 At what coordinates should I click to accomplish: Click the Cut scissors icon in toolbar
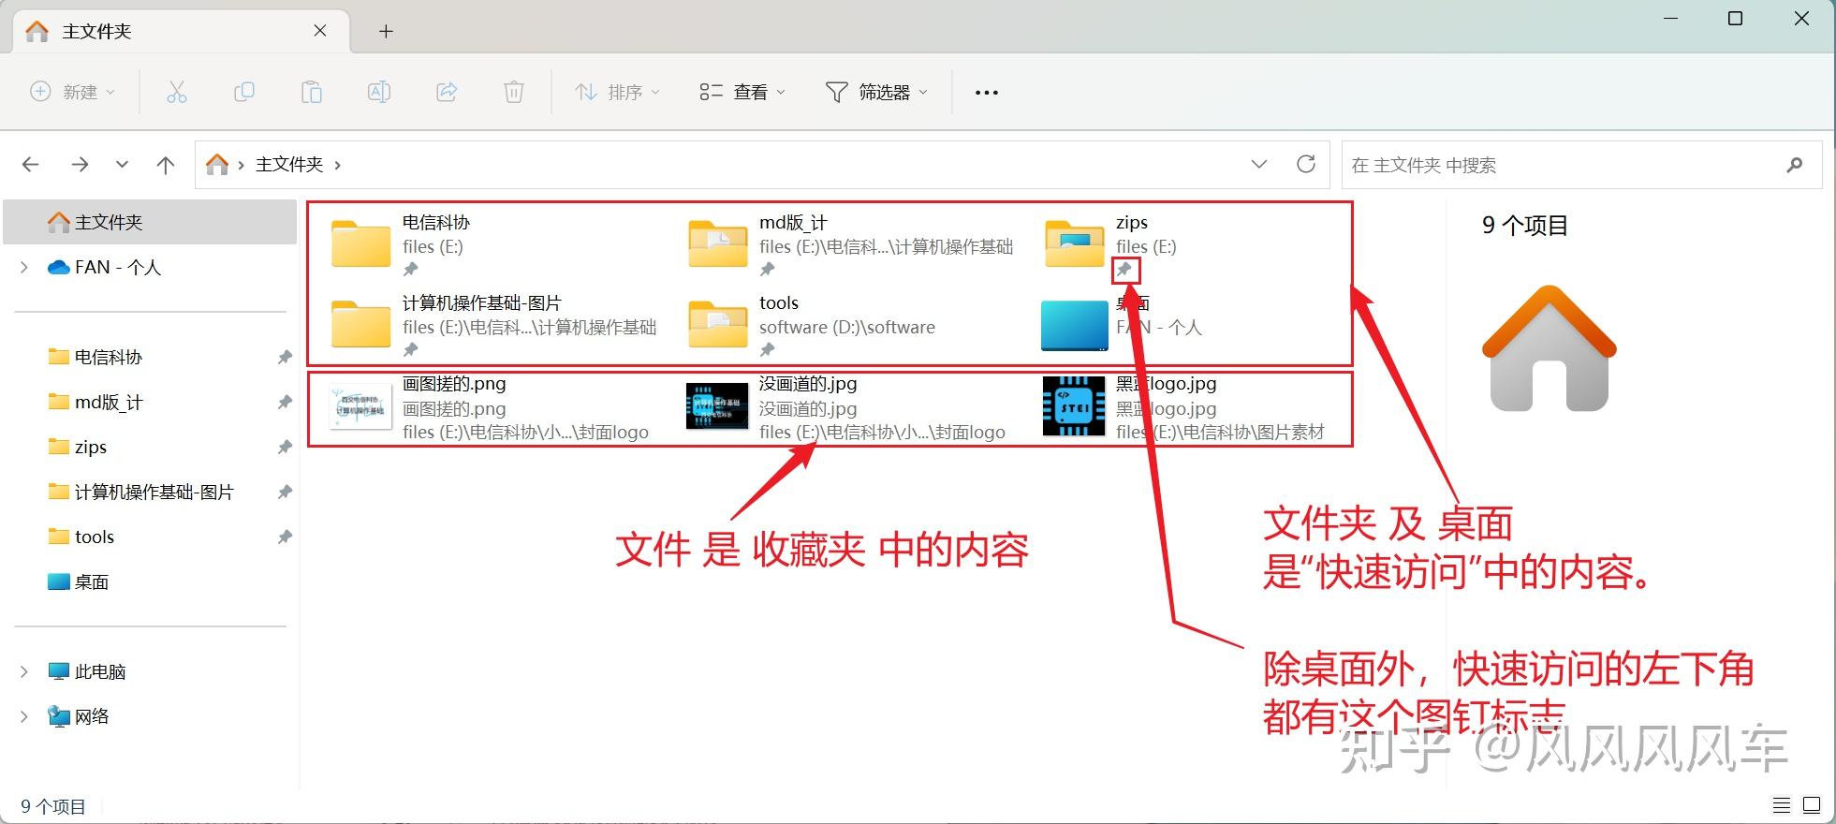(177, 92)
